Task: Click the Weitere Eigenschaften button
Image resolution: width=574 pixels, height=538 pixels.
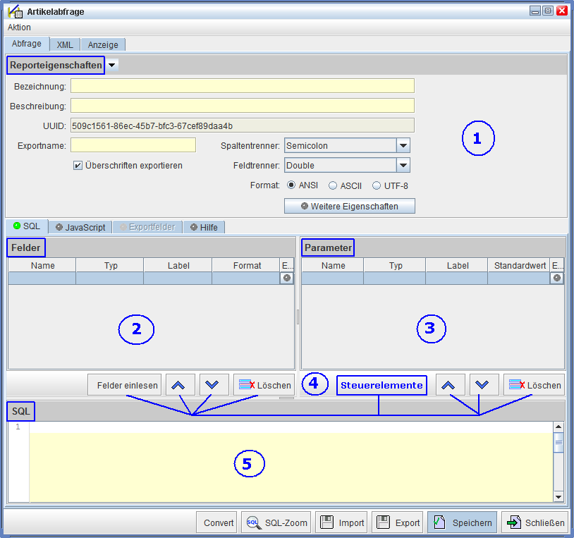Action: [x=349, y=207]
